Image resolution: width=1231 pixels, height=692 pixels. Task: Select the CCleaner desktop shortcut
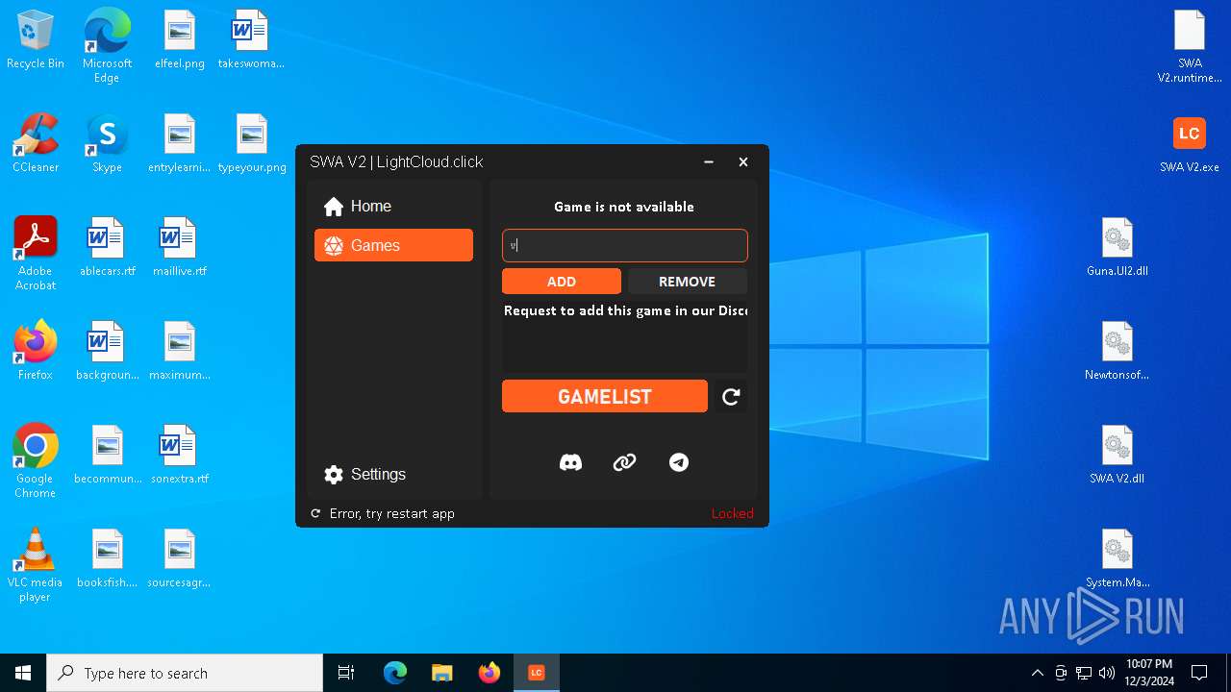[x=36, y=143]
